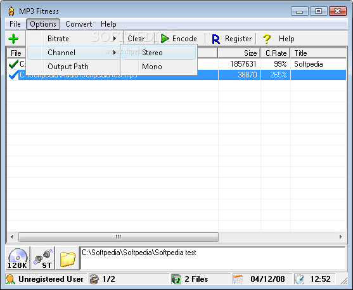Click the green Encode play icon
Viewport: 353px width, 290px height.
(165, 39)
